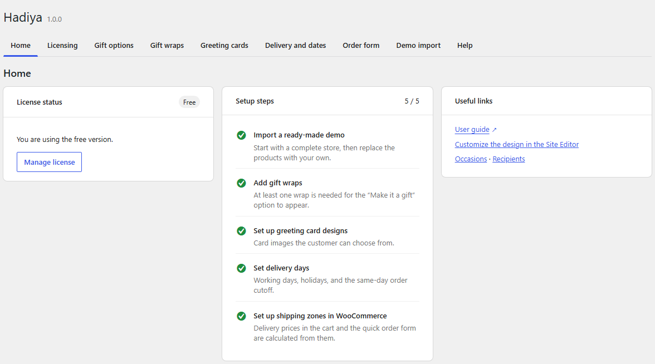This screenshot has width=655, height=364.
Task: Click the Manage license button
Action: pyautogui.click(x=49, y=162)
